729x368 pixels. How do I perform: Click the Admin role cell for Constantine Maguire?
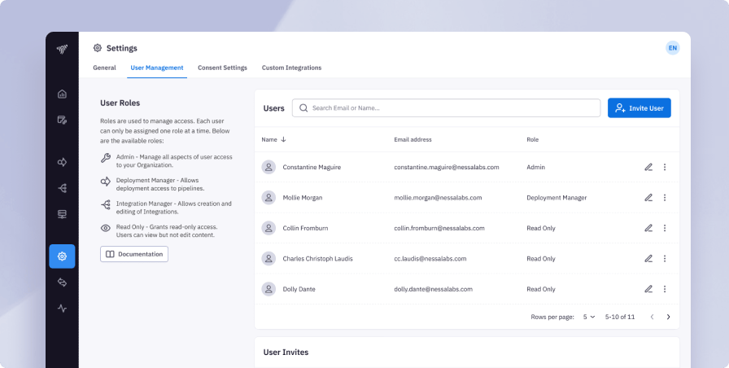point(535,167)
